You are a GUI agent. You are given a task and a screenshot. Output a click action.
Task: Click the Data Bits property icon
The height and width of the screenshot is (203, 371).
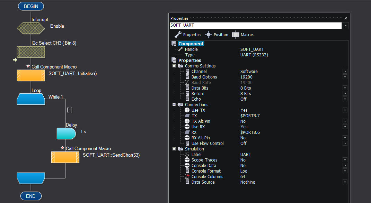187,88
